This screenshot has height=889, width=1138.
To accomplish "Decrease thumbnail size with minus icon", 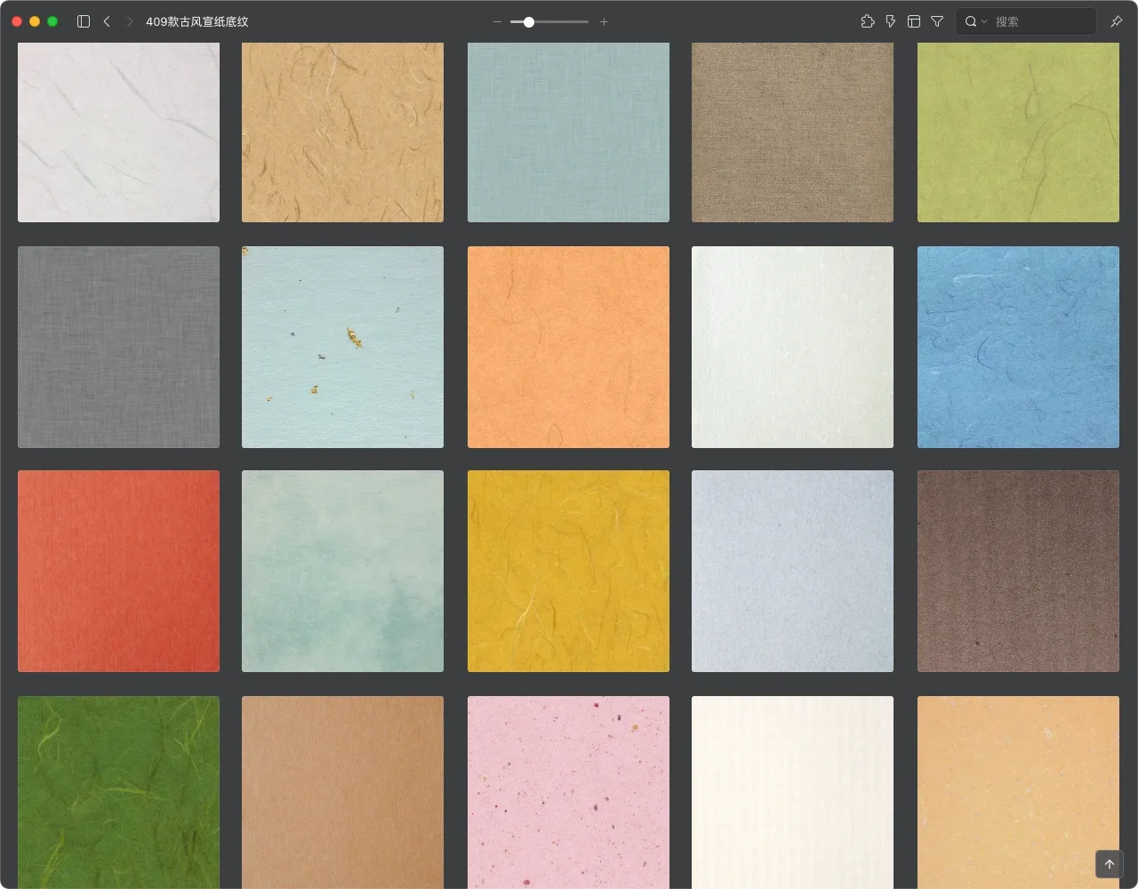I will pos(497,21).
